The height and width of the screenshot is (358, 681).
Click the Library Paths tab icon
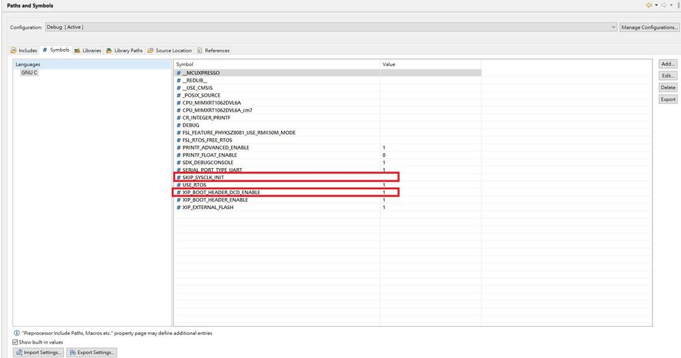[x=109, y=50]
